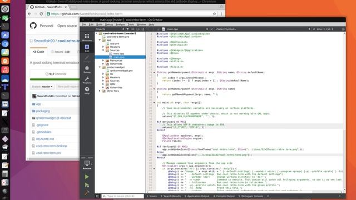Open the File menu in Qt Creator
356x200 pixels.
pos(84,24)
